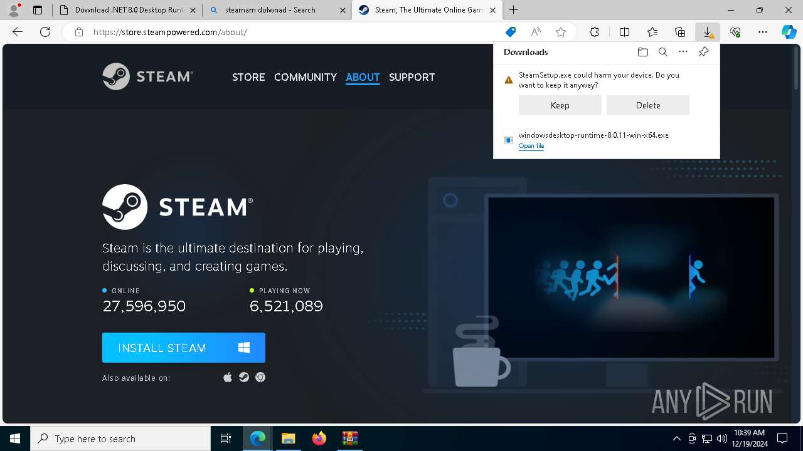Open more options in Downloads panel
The image size is (803, 451).
pos(683,52)
